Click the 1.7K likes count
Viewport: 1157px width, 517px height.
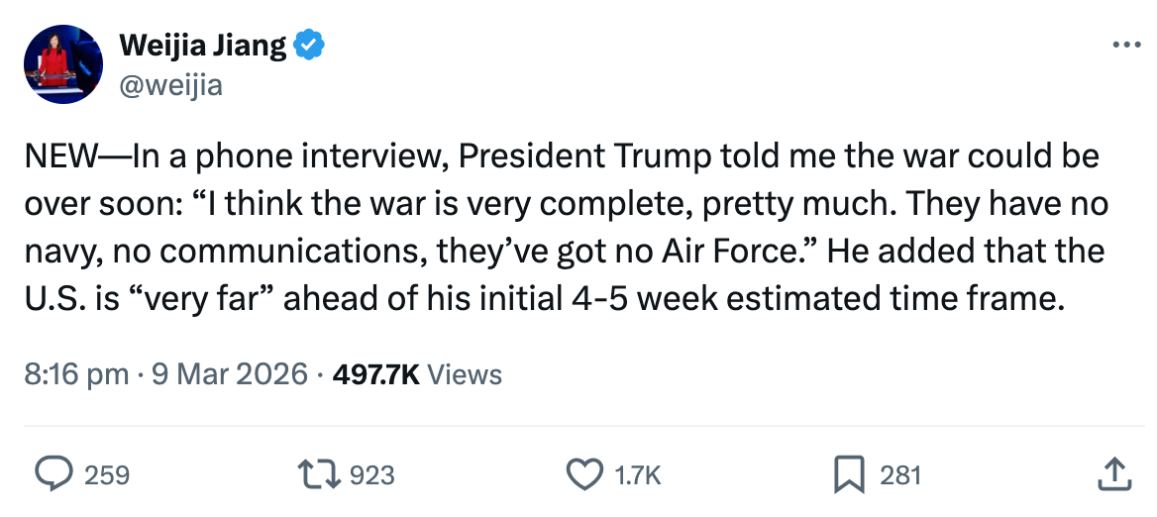click(x=638, y=475)
